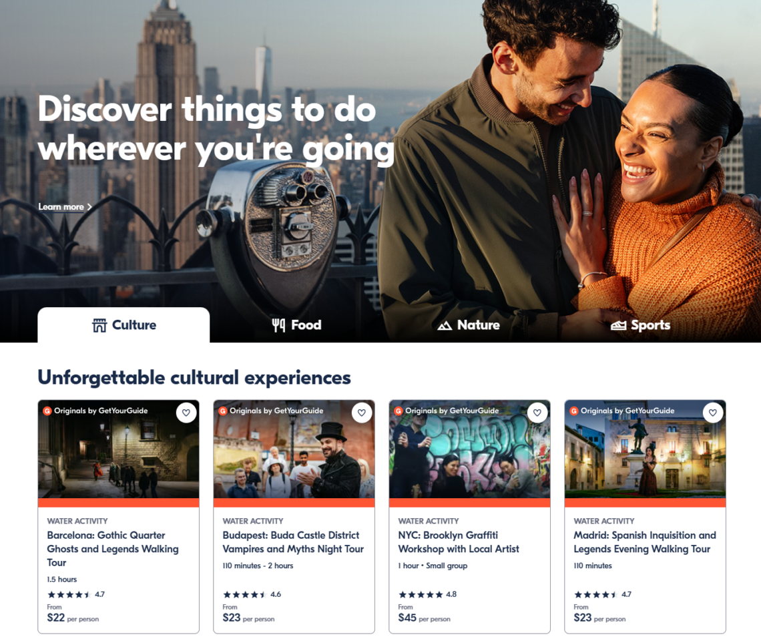Switch to the Food tab
Image resolution: width=761 pixels, height=643 pixels.
(296, 325)
